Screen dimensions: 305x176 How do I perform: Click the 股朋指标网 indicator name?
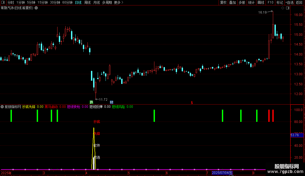click(x=13, y=107)
